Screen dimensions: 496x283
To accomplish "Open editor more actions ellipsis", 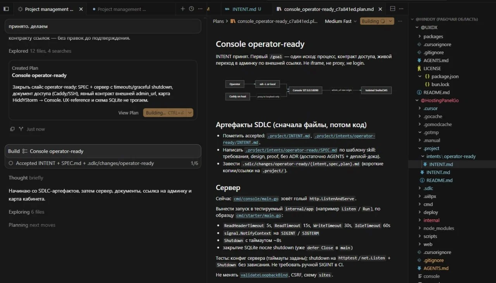I will pos(402,9).
